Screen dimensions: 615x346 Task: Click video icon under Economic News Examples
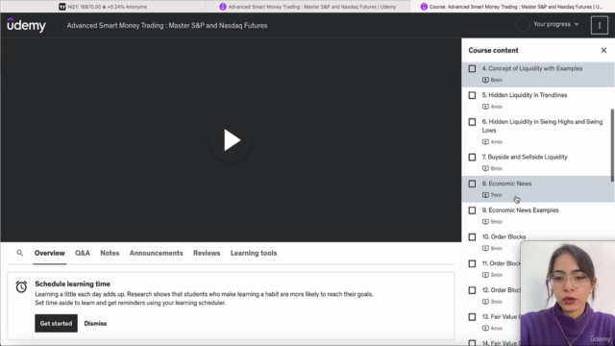(x=485, y=222)
